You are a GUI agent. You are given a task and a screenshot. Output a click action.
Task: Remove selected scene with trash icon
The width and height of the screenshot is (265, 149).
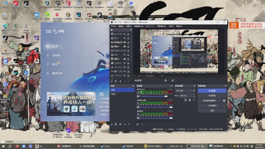tap(116, 124)
